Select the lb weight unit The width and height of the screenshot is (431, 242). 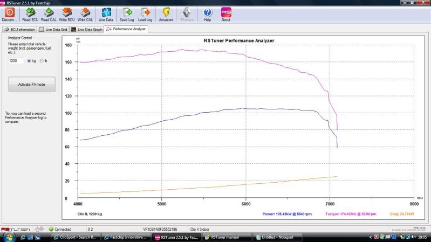(42, 61)
